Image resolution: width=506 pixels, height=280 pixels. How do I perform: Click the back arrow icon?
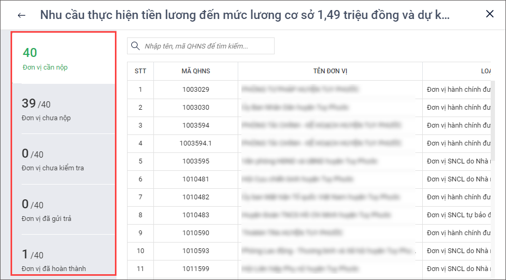click(22, 15)
